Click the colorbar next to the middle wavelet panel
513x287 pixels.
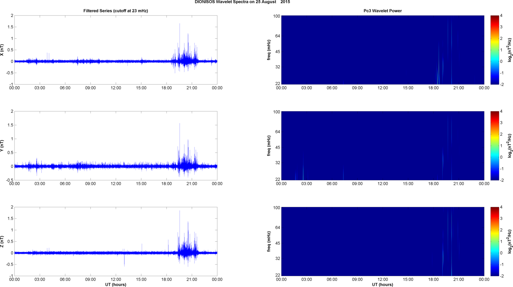pos(494,146)
